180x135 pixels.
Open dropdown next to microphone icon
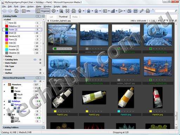tap(84, 11)
